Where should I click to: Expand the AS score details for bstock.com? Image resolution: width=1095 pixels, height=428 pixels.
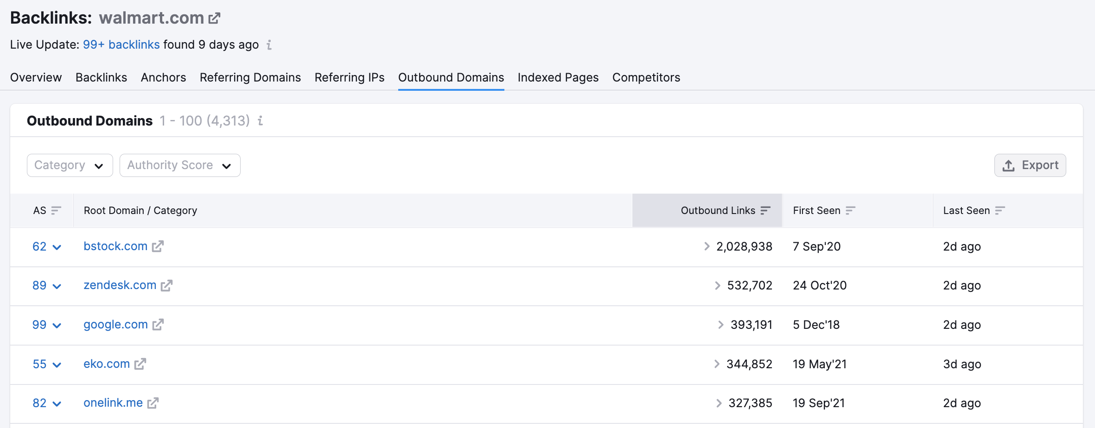click(x=57, y=247)
